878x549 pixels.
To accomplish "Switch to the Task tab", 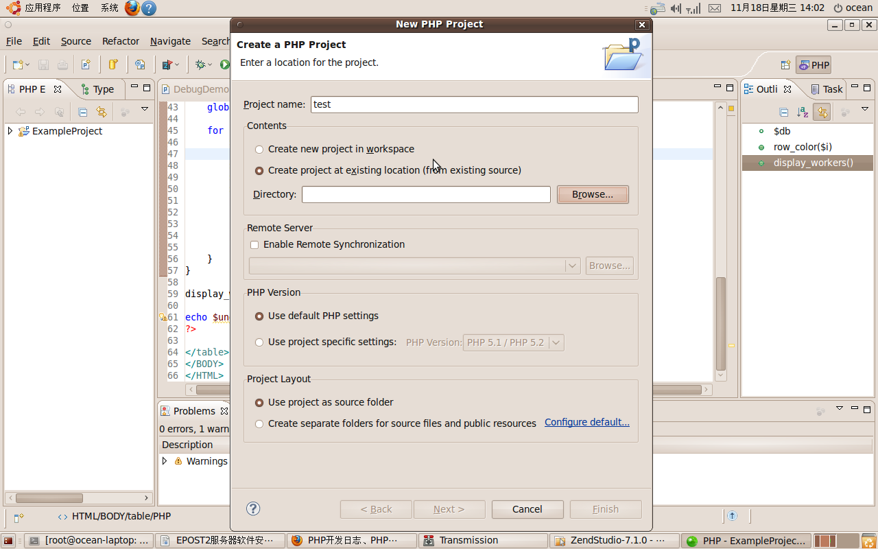I will pyautogui.click(x=827, y=89).
